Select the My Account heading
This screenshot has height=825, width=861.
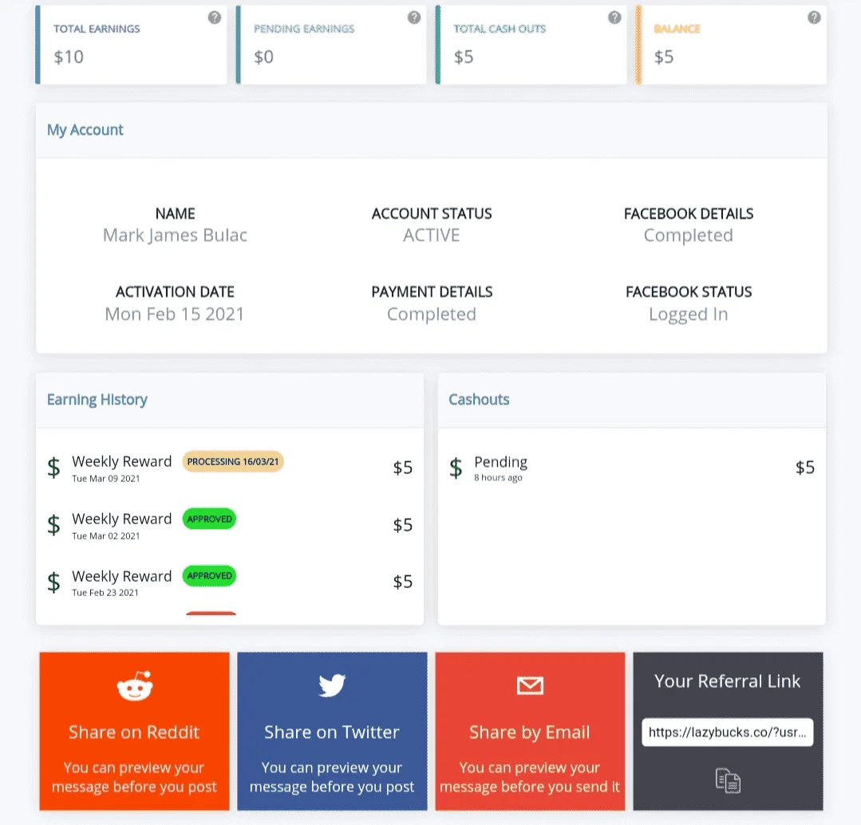[x=85, y=130]
